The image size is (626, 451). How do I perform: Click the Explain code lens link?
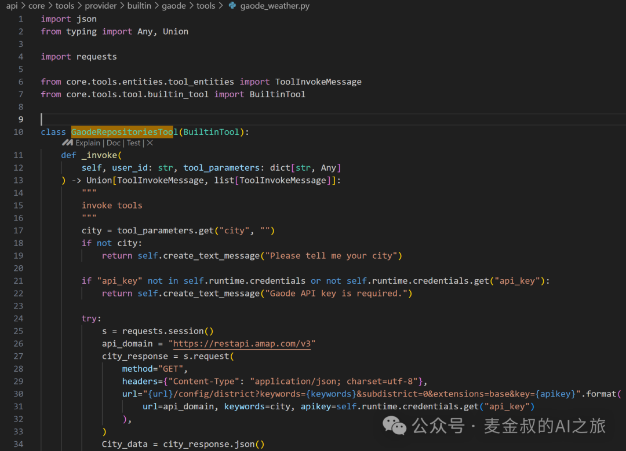coord(88,143)
